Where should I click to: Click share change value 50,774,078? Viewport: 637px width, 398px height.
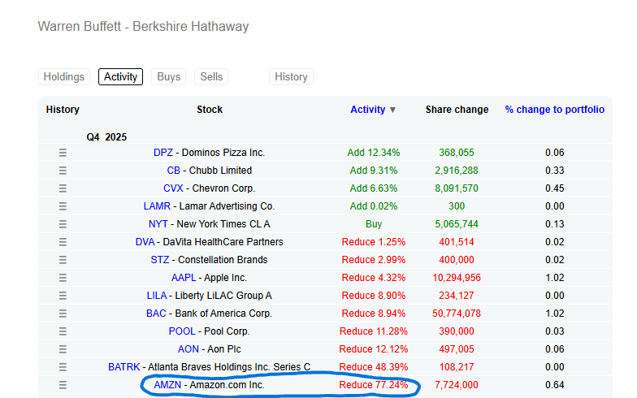457,314
